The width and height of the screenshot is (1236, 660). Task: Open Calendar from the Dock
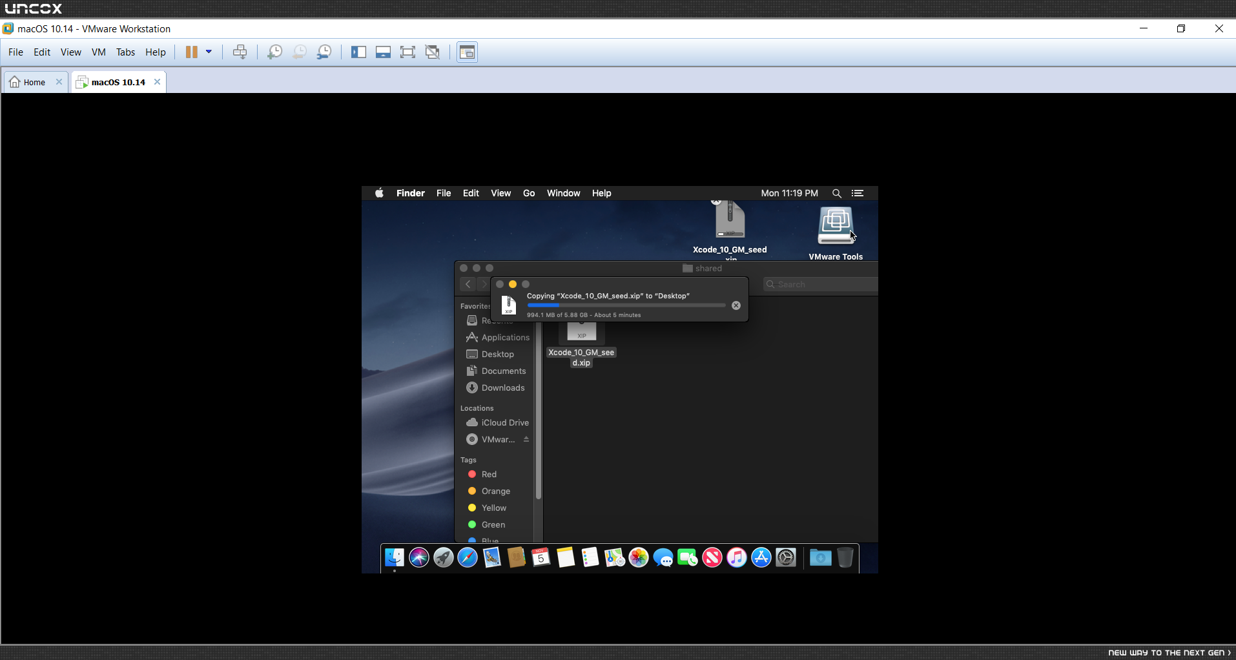coord(541,557)
